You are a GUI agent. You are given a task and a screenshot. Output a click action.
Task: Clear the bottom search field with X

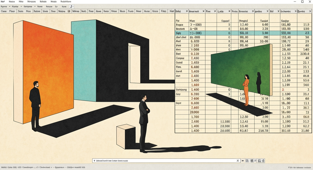coord(238,161)
